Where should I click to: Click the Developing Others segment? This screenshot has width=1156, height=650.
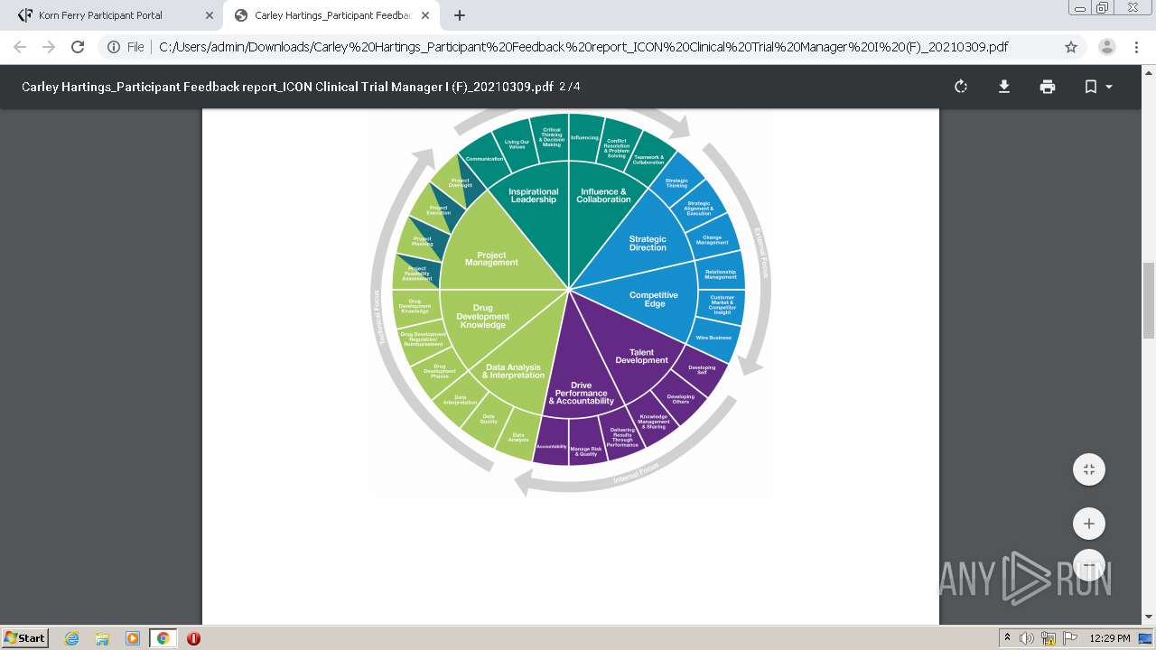click(x=680, y=399)
